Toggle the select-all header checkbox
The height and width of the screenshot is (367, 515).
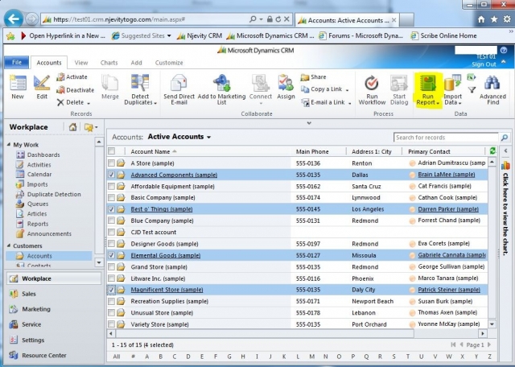(x=111, y=151)
